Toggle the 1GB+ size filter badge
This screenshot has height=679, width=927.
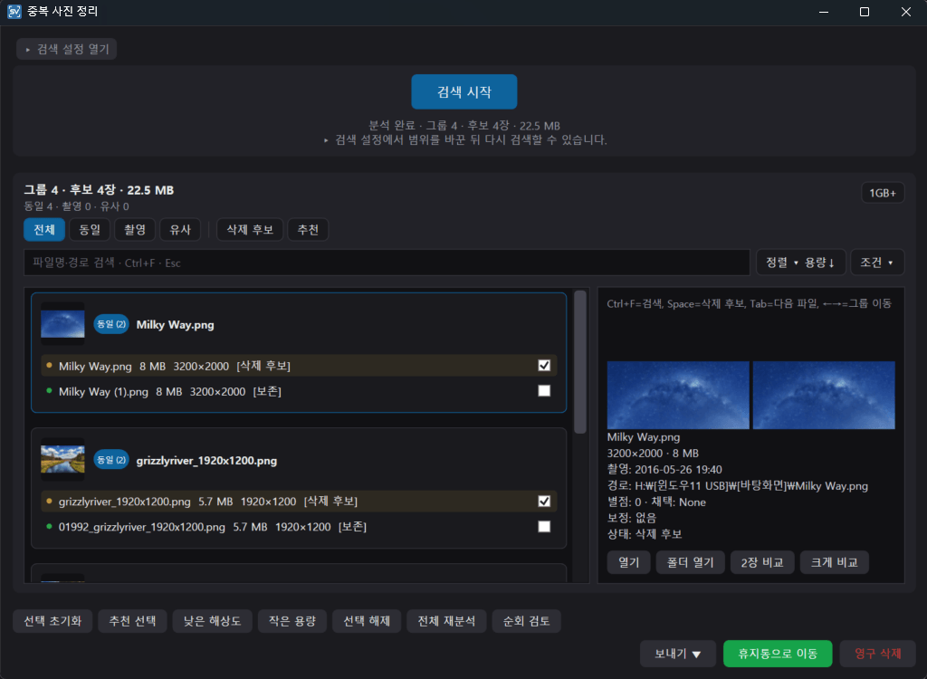pyautogui.click(x=883, y=193)
